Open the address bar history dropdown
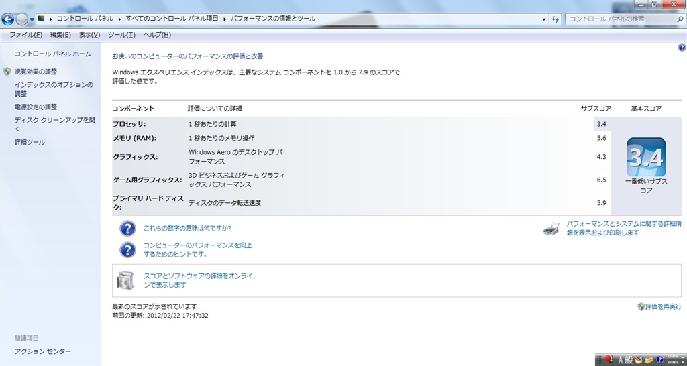Image resolution: width=687 pixels, height=366 pixels. pos(543,19)
